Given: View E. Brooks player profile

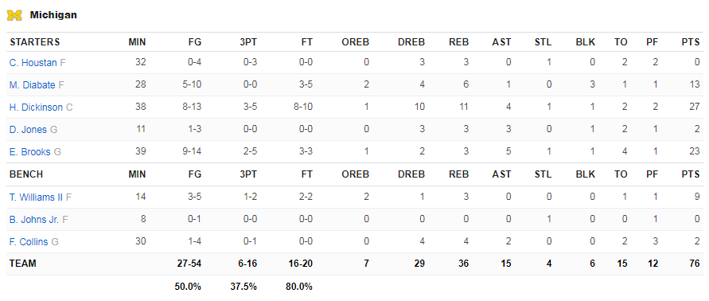Looking at the screenshot, I should 30,152.
